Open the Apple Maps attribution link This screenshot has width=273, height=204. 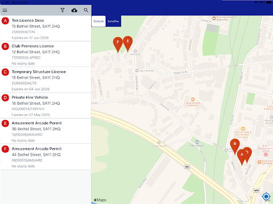pyautogui.click(x=100, y=200)
